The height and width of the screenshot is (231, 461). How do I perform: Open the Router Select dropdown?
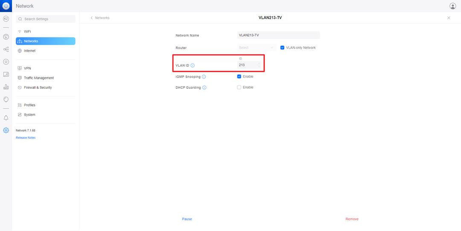coord(257,48)
